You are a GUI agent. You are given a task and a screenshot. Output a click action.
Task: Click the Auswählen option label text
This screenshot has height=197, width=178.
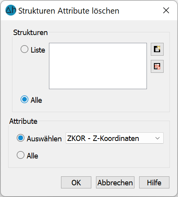[44, 139]
